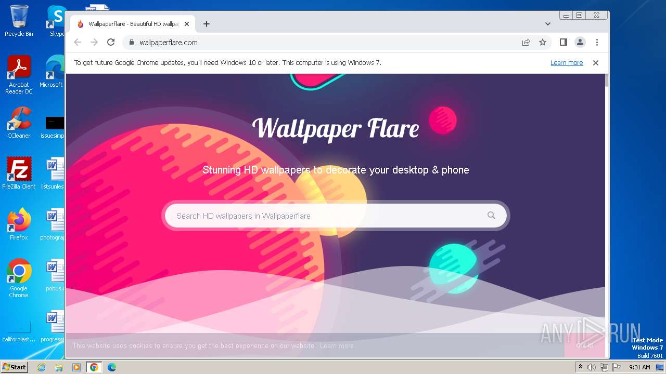Click the taskbar clock 9:31 AM
The height and width of the screenshot is (374, 666).
[639, 367]
